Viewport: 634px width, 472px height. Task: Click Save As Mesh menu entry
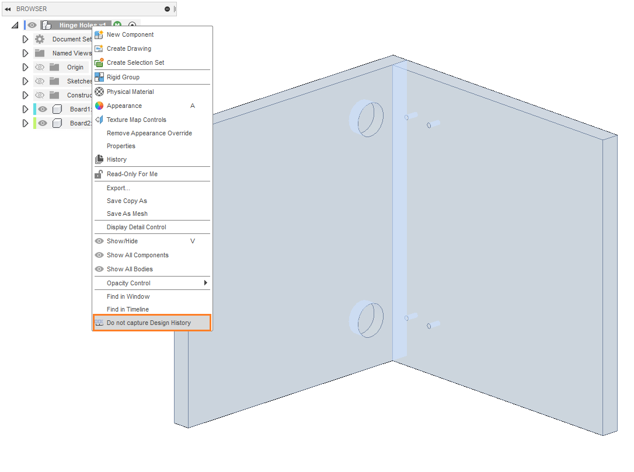pyautogui.click(x=127, y=214)
